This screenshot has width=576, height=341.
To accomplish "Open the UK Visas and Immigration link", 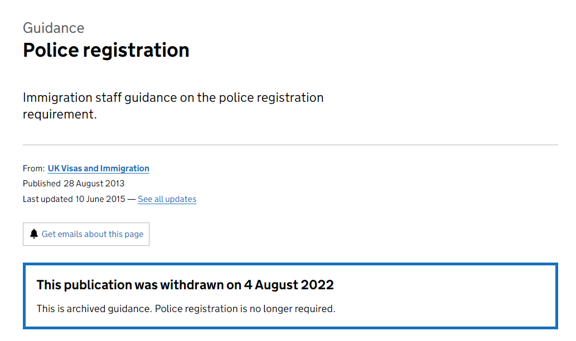I will point(98,169).
